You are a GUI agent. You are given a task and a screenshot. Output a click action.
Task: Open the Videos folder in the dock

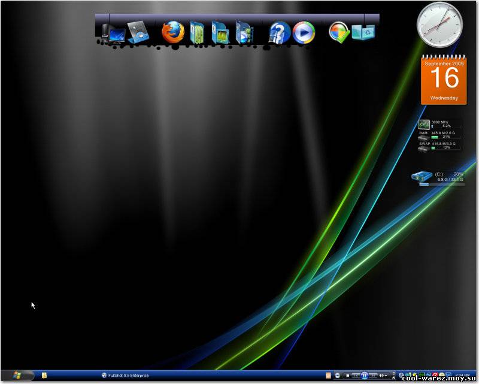coord(244,32)
